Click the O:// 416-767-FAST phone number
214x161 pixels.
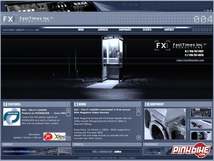click(x=194, y=51)
